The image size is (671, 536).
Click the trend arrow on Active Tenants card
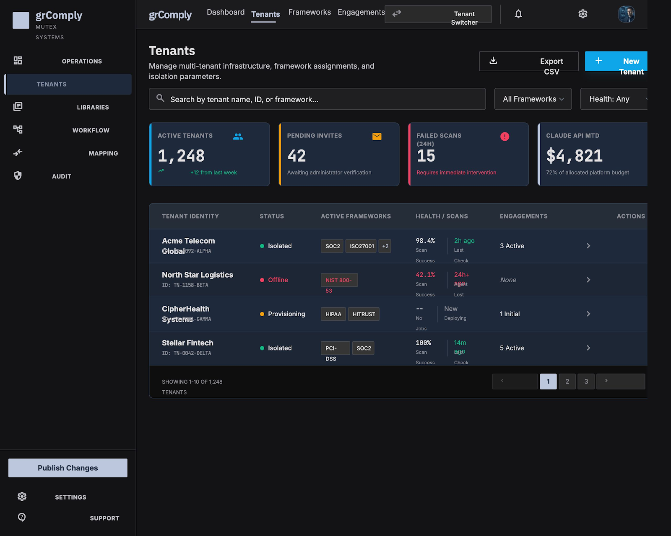point(161,171)
